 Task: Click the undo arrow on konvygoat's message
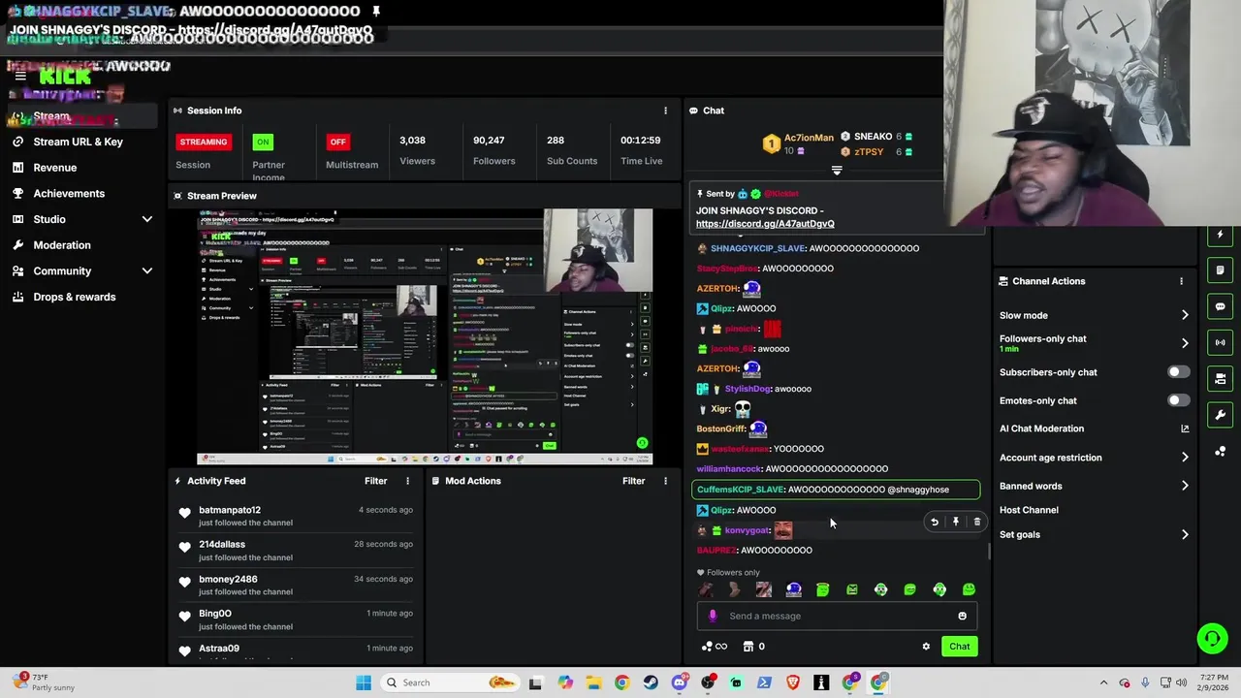[x=935, y=522]
